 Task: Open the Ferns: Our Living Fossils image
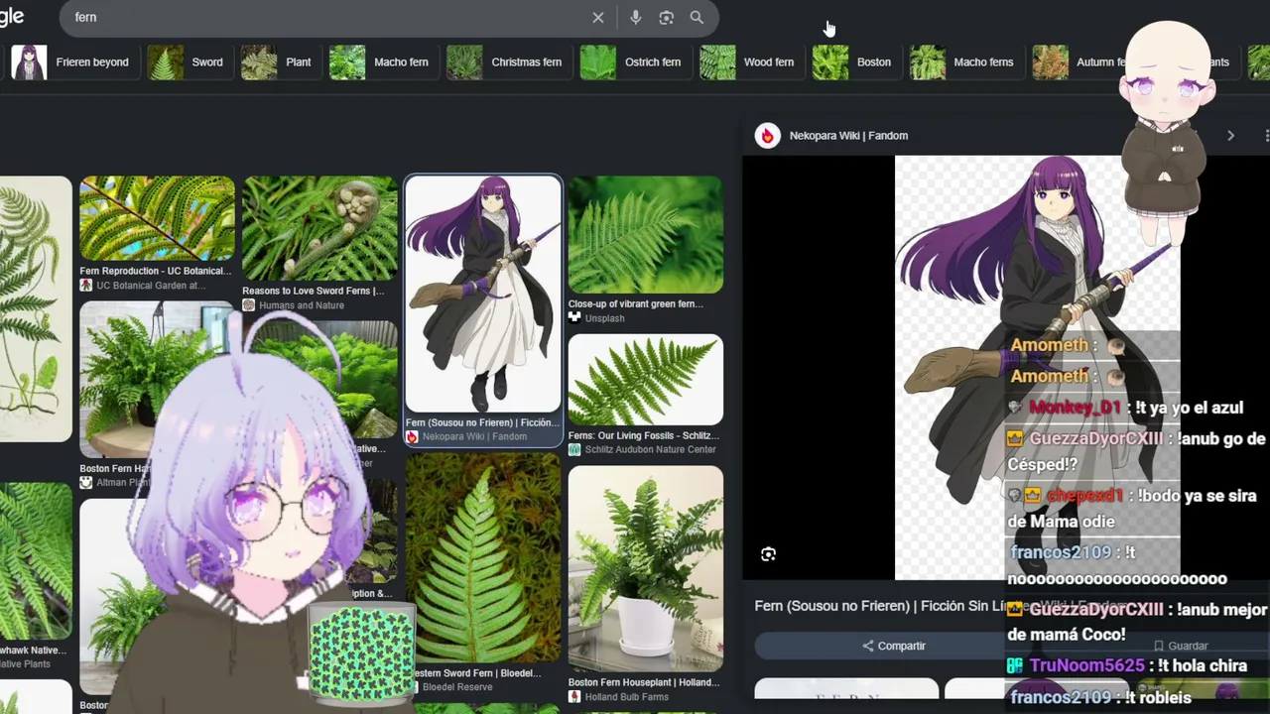click(645, 380)
